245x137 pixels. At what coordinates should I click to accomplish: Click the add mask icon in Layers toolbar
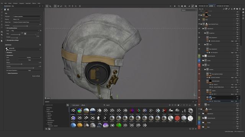point(226,9)
